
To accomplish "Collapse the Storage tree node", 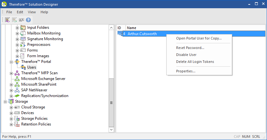I will coord(5,101).
